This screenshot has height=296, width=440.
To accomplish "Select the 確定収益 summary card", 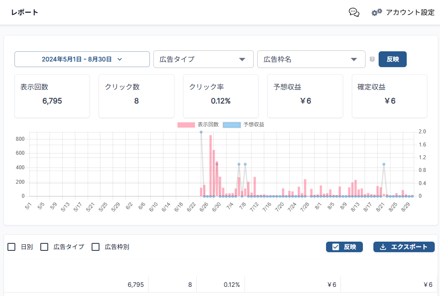I will [x=389, y=96].
